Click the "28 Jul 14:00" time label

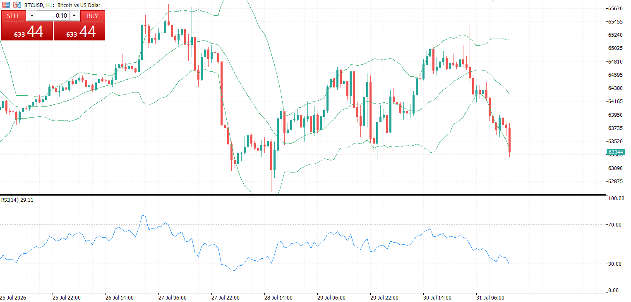pyautogui.click(x=278, y=297)
